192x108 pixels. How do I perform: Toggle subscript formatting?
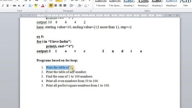coord(19,5)
